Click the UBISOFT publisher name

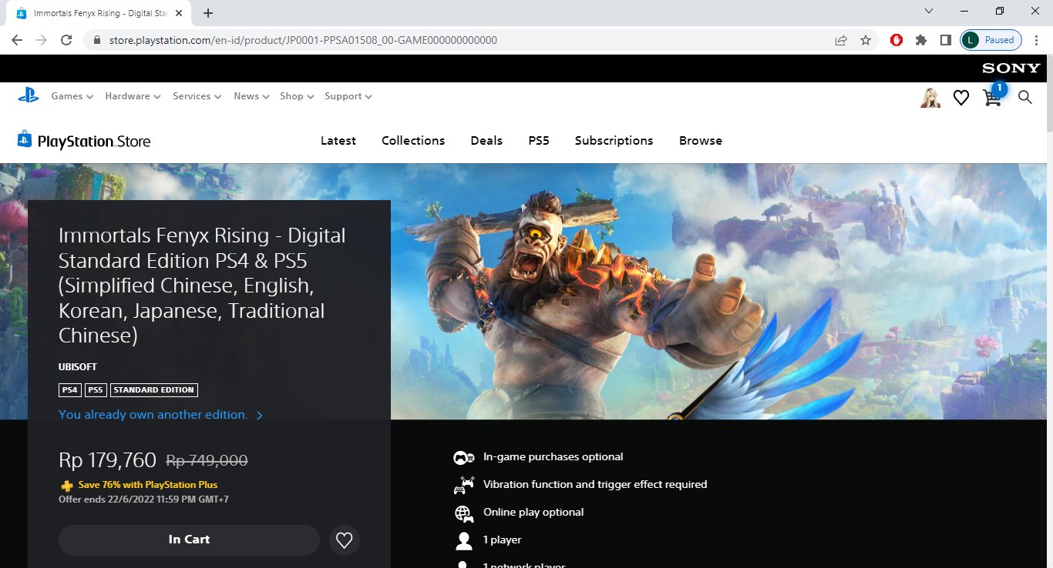click(78, 367)
